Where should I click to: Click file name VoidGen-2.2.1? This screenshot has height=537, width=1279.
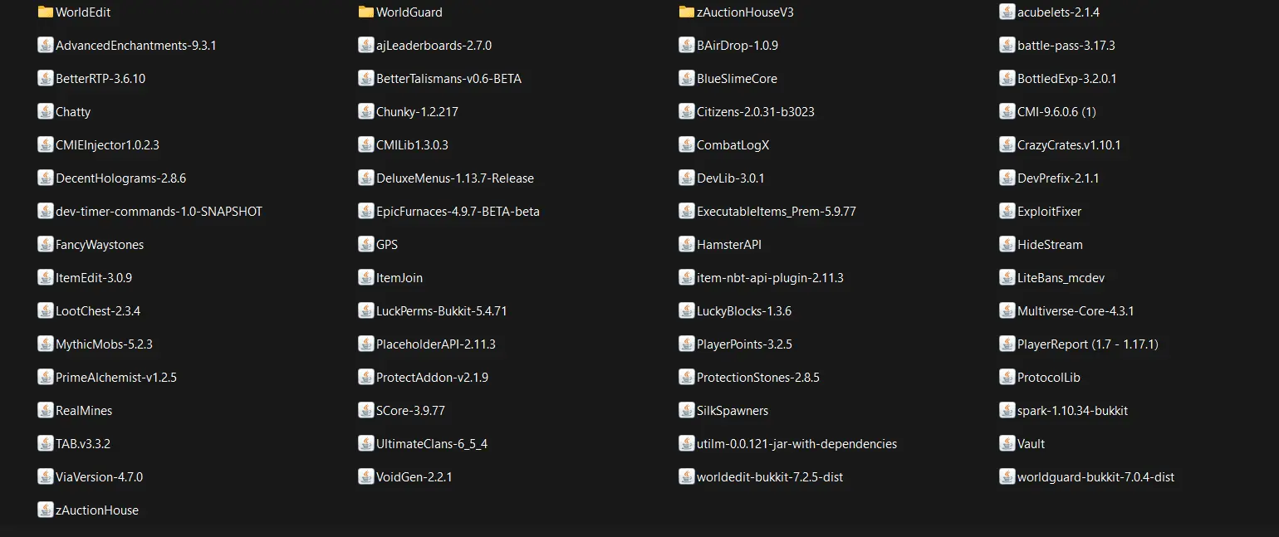[414, 477]
